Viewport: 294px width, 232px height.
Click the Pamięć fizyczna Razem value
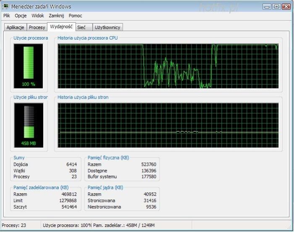[148, 164]
